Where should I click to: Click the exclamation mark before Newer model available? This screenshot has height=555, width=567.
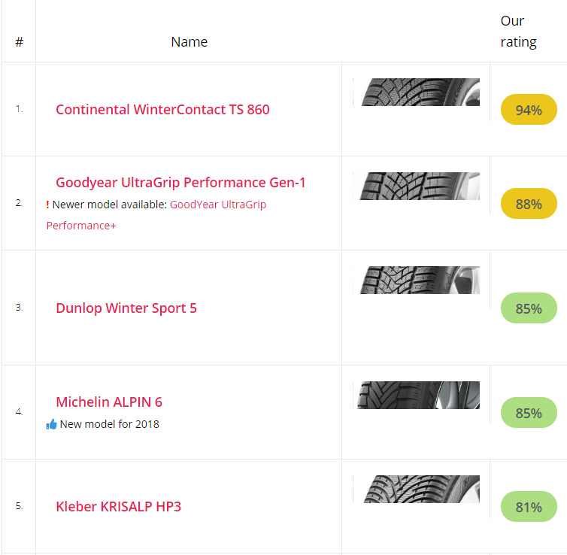pos(48,205)
